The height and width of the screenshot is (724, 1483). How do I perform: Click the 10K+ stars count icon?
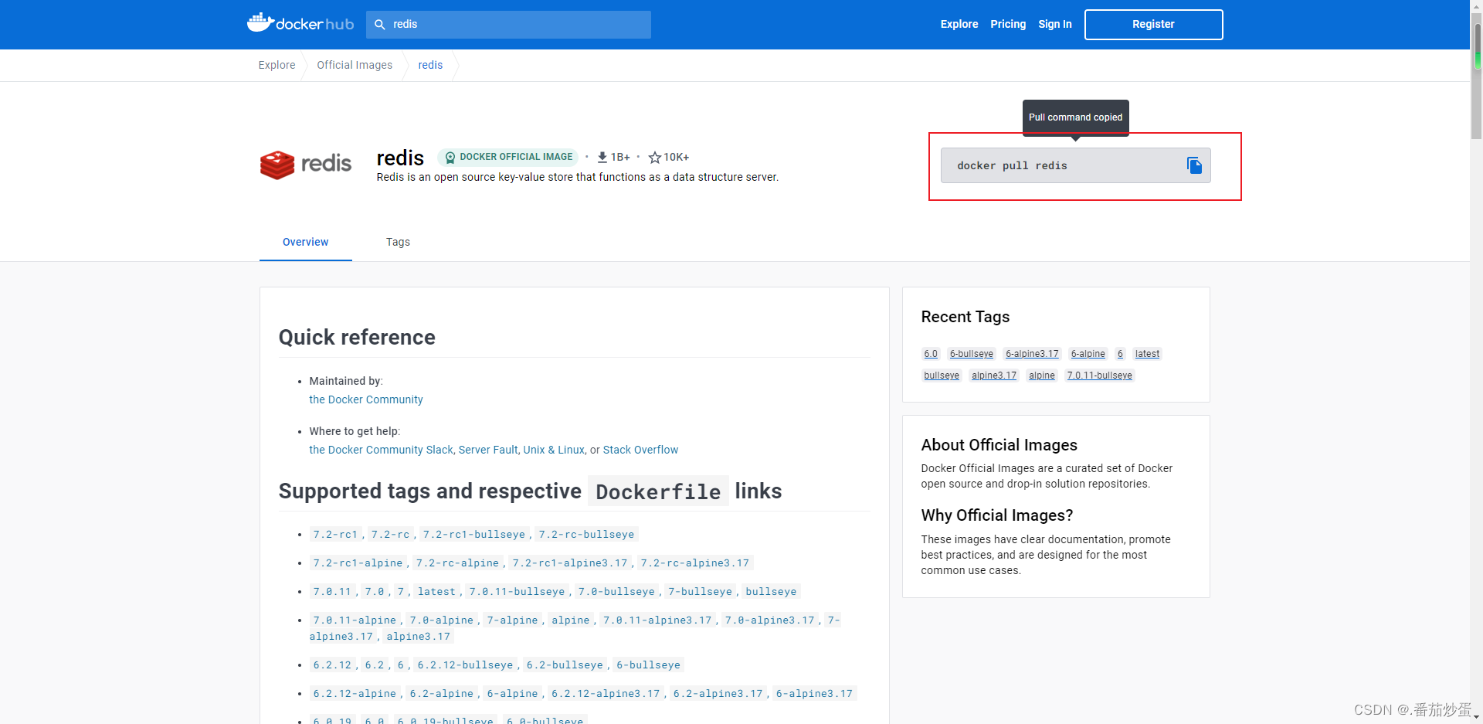[654, 157]
